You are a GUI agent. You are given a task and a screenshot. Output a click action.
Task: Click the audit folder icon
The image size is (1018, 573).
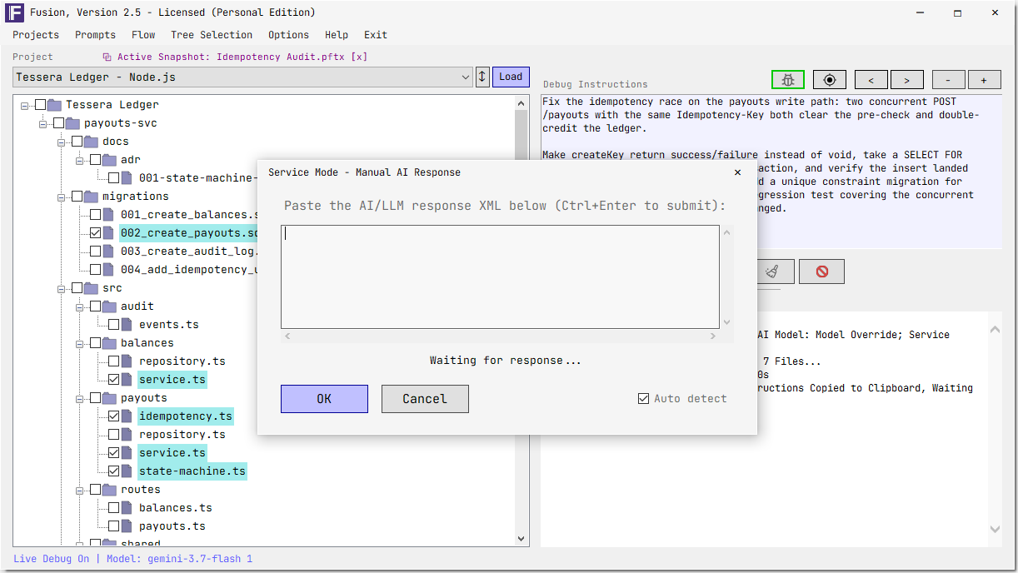coord(110,306)
